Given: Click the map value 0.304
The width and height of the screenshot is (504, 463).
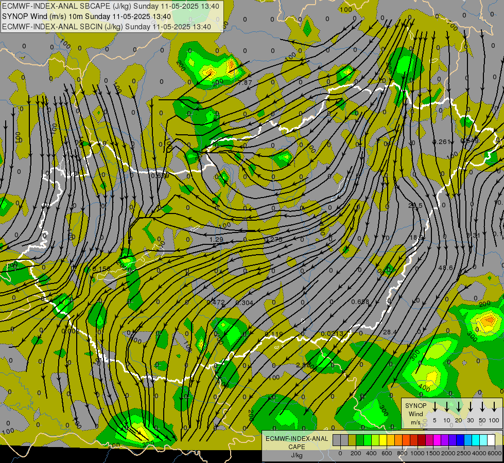Looking at the screenshot, I should pos(245,302).
